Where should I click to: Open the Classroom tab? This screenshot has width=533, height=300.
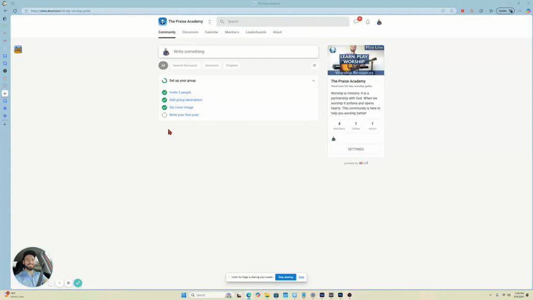point(190,32)
